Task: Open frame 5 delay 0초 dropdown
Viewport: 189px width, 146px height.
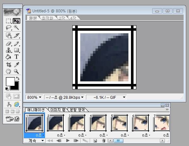Action: tap(125, 135)
